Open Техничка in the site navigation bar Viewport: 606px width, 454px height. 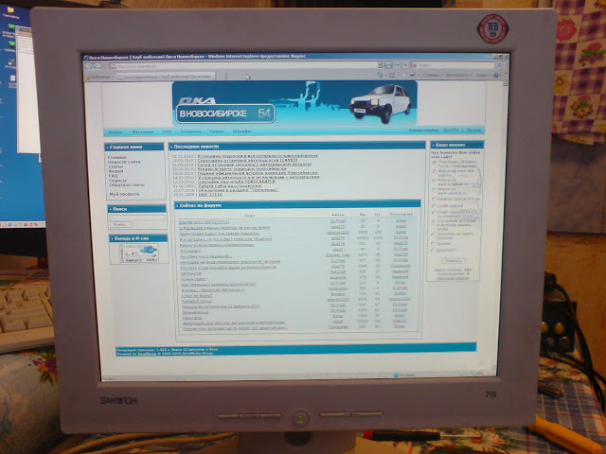(x=191, y=131)
